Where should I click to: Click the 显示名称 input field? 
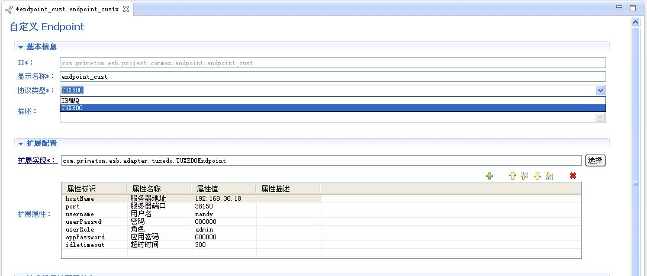click(x=333, y=76)
